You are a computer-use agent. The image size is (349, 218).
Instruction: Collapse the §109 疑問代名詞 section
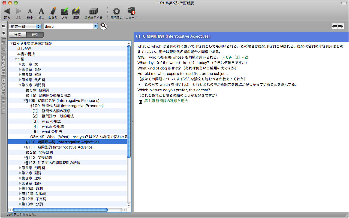click(x=25, y=101)
